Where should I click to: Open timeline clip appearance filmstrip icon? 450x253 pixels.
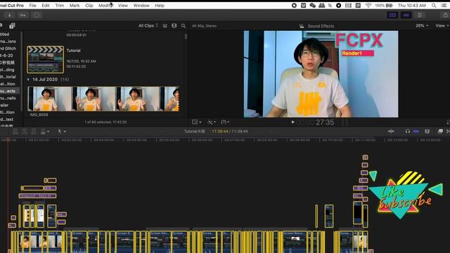pos(427,131)
